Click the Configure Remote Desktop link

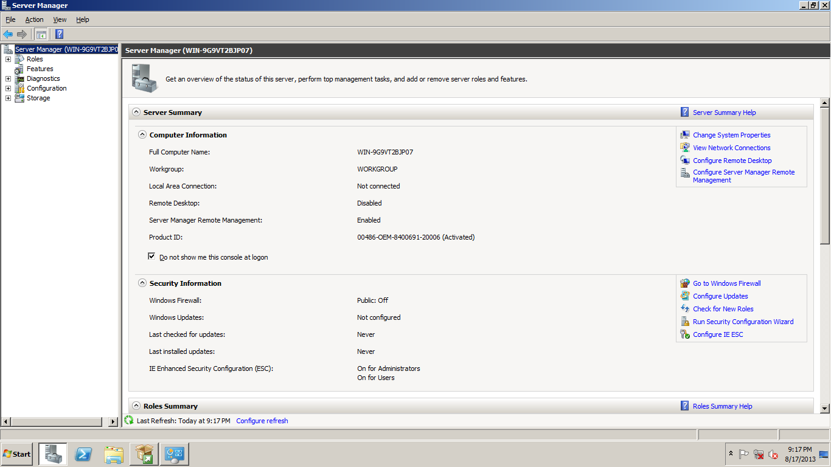(x=732, y=161)
